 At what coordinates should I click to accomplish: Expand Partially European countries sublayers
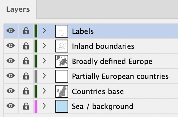(x=44, y=76)
